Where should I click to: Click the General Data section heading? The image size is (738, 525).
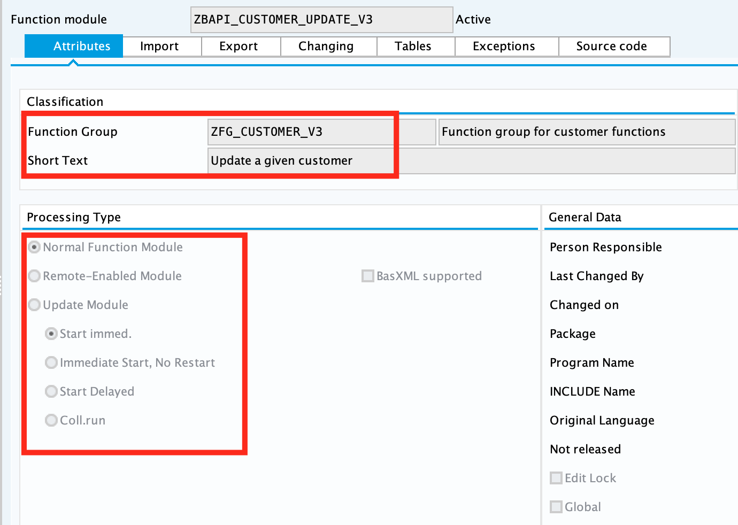[x=585, y=217]
